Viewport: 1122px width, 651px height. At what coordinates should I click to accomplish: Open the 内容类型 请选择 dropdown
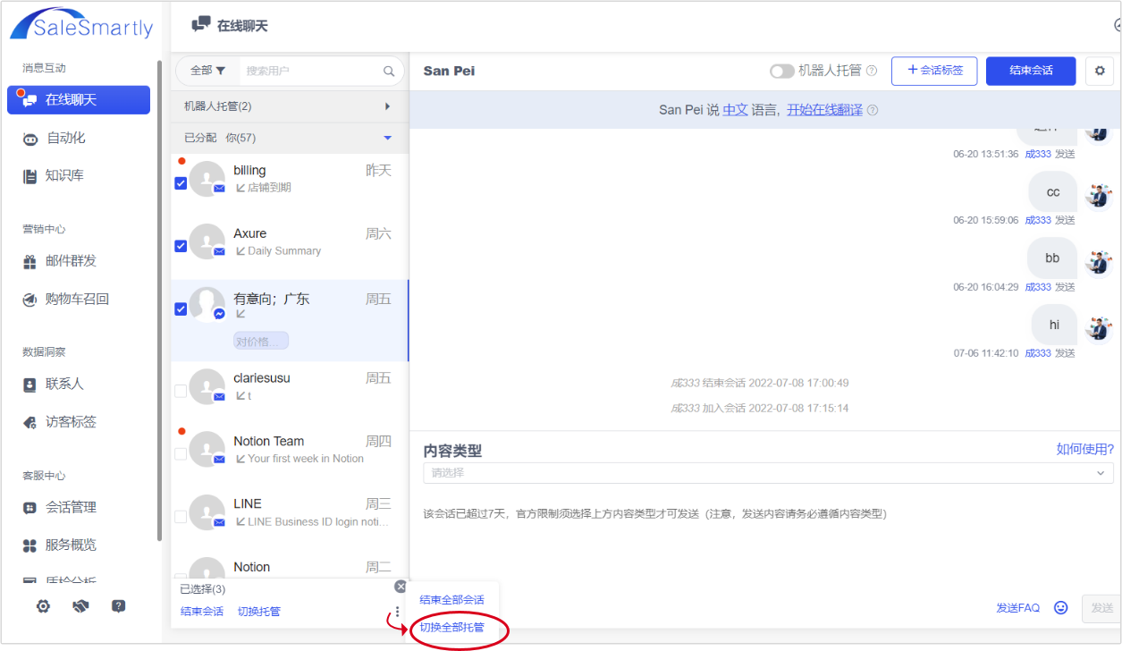tap(768, 473)
